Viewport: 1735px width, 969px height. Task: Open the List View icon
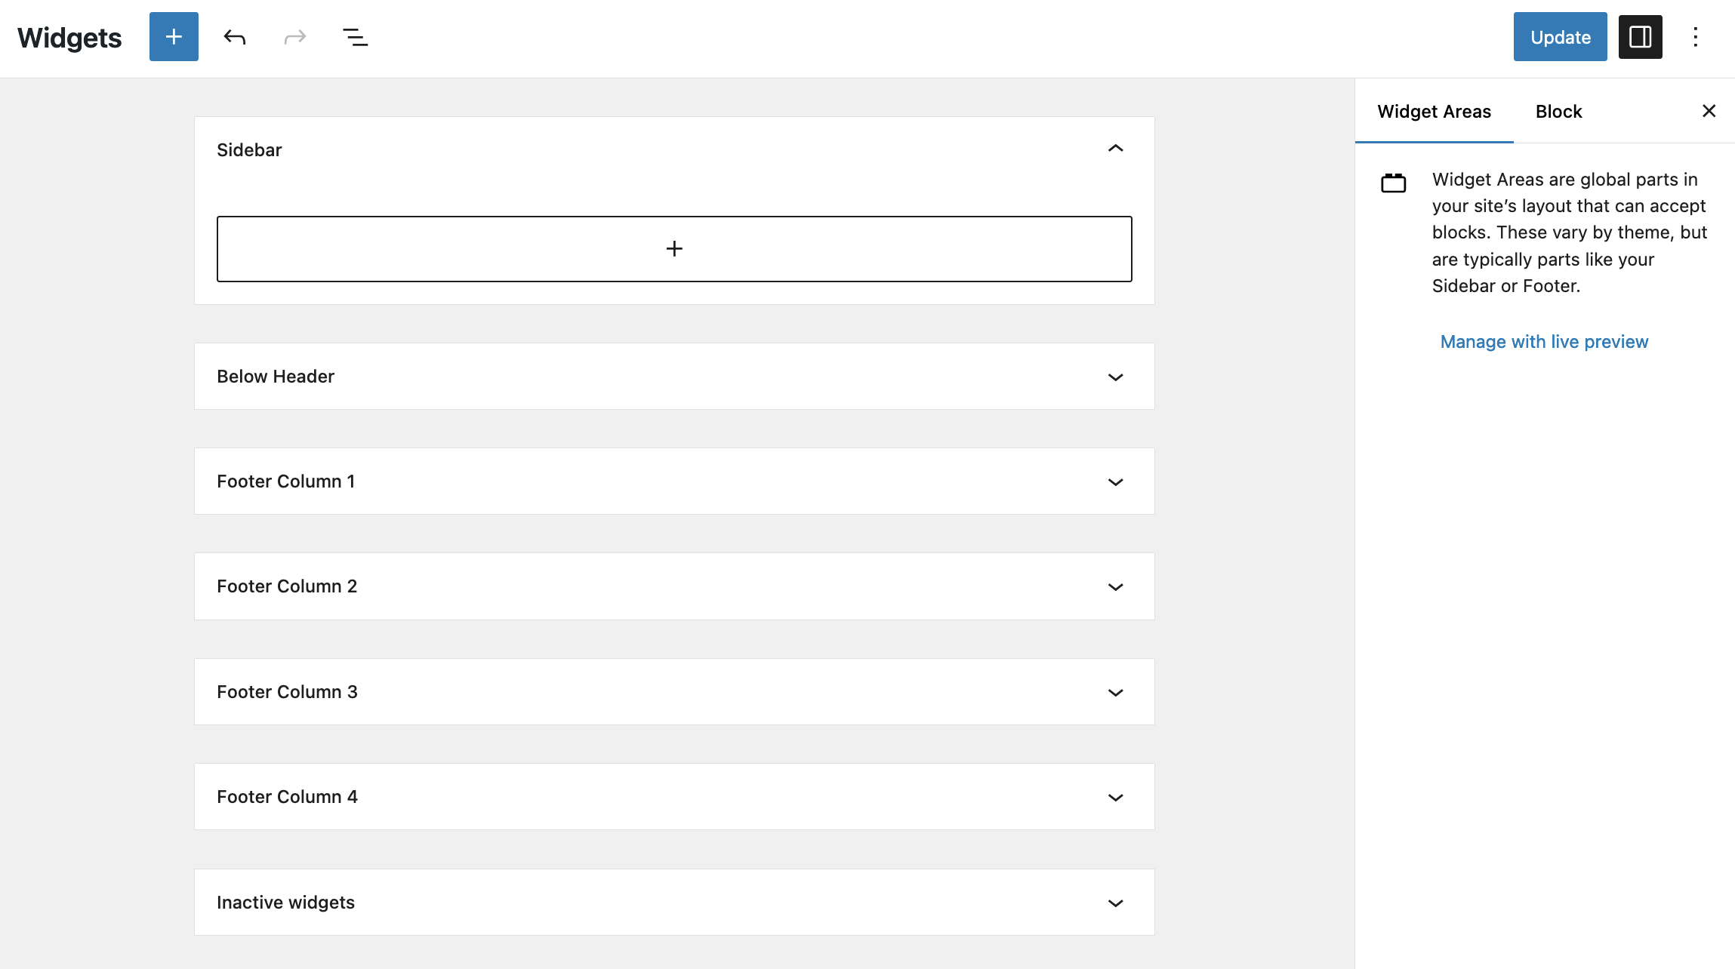pyautogui.click(x=355, y=37)
